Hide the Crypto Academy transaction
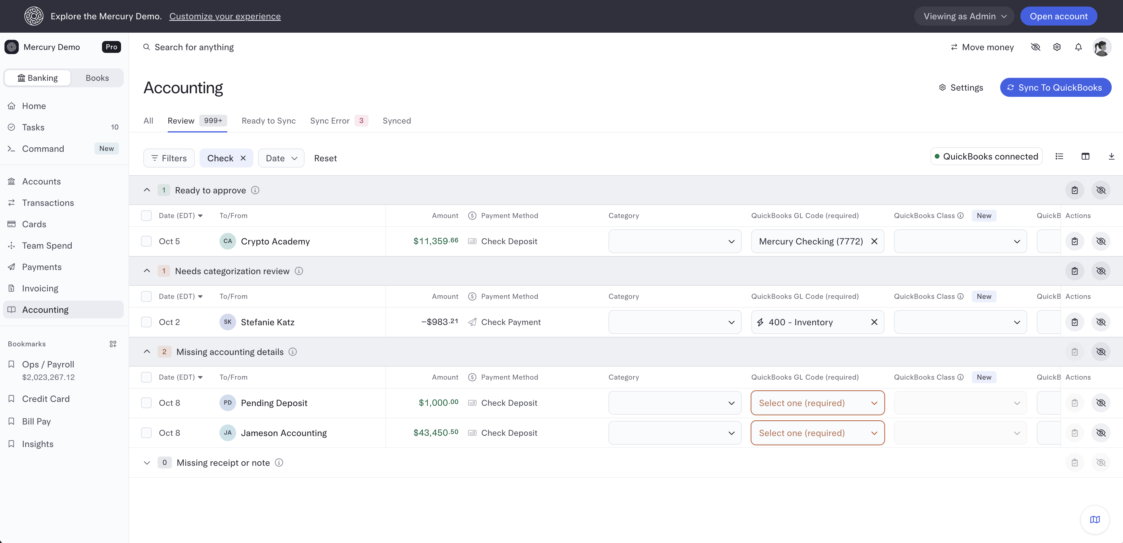1123x543 pixels. coord(1101,241)
